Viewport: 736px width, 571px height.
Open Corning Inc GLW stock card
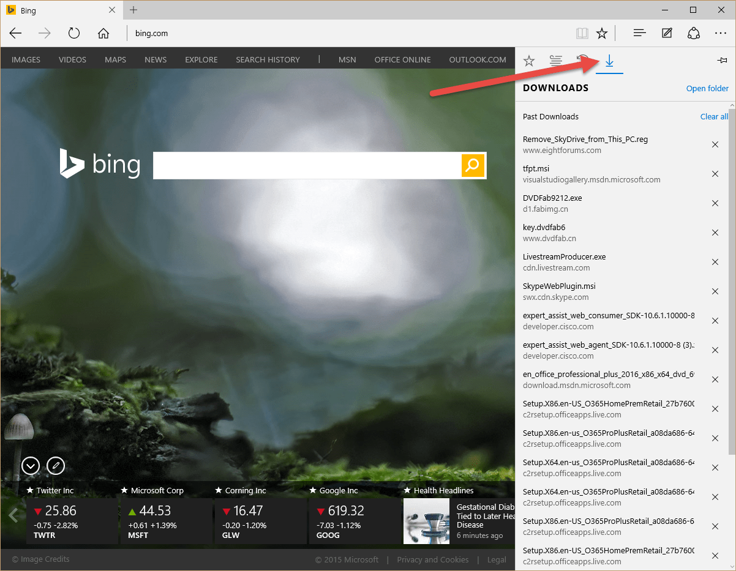(260, 521)
